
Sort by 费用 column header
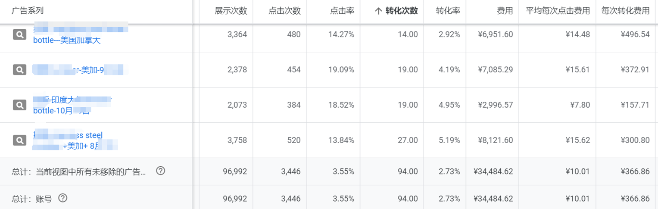click(505, 11)
